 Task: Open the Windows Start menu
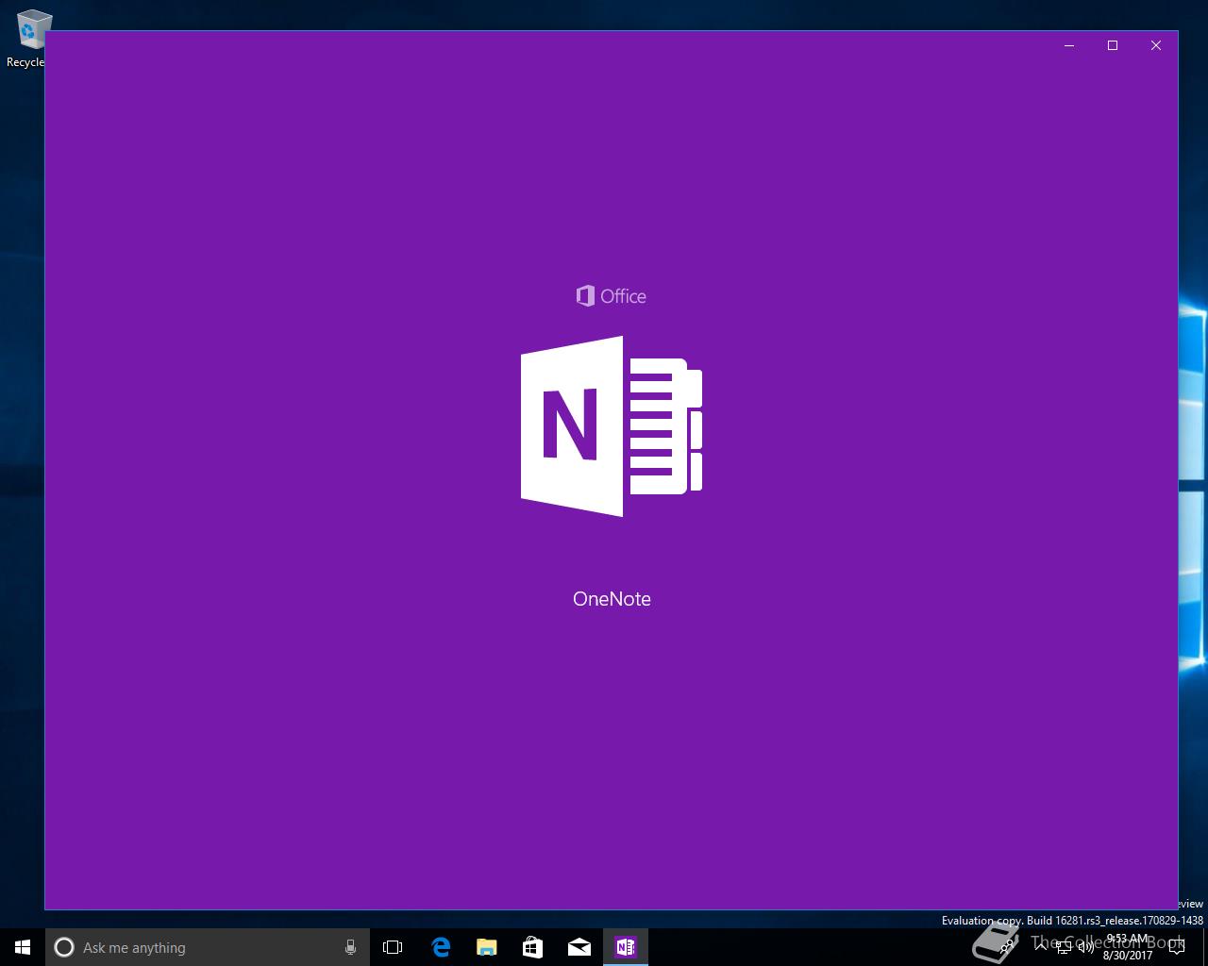coord(23,947)
